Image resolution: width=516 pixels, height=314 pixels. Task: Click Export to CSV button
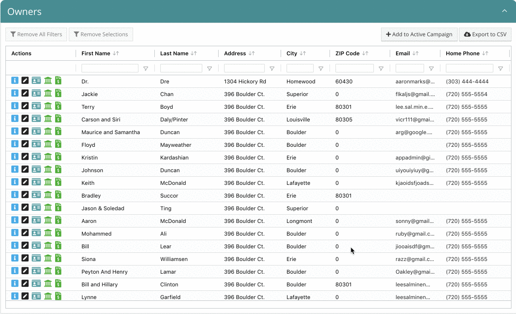[x=485, y=34]
